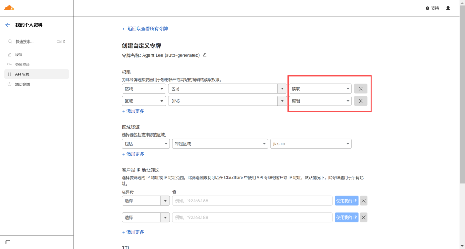Click 我的个人资料 heading
The image size is (465, 249).
(29, 25)
